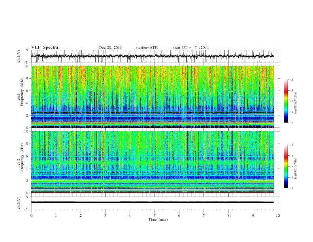This screenshot has width=313, height=242.
Task: Select the date text Dec. 20, 2016
Action: [110, 47]
